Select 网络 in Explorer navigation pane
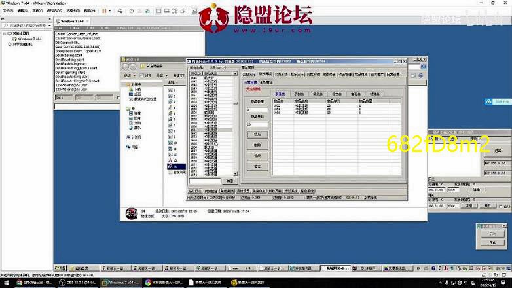 132,147
